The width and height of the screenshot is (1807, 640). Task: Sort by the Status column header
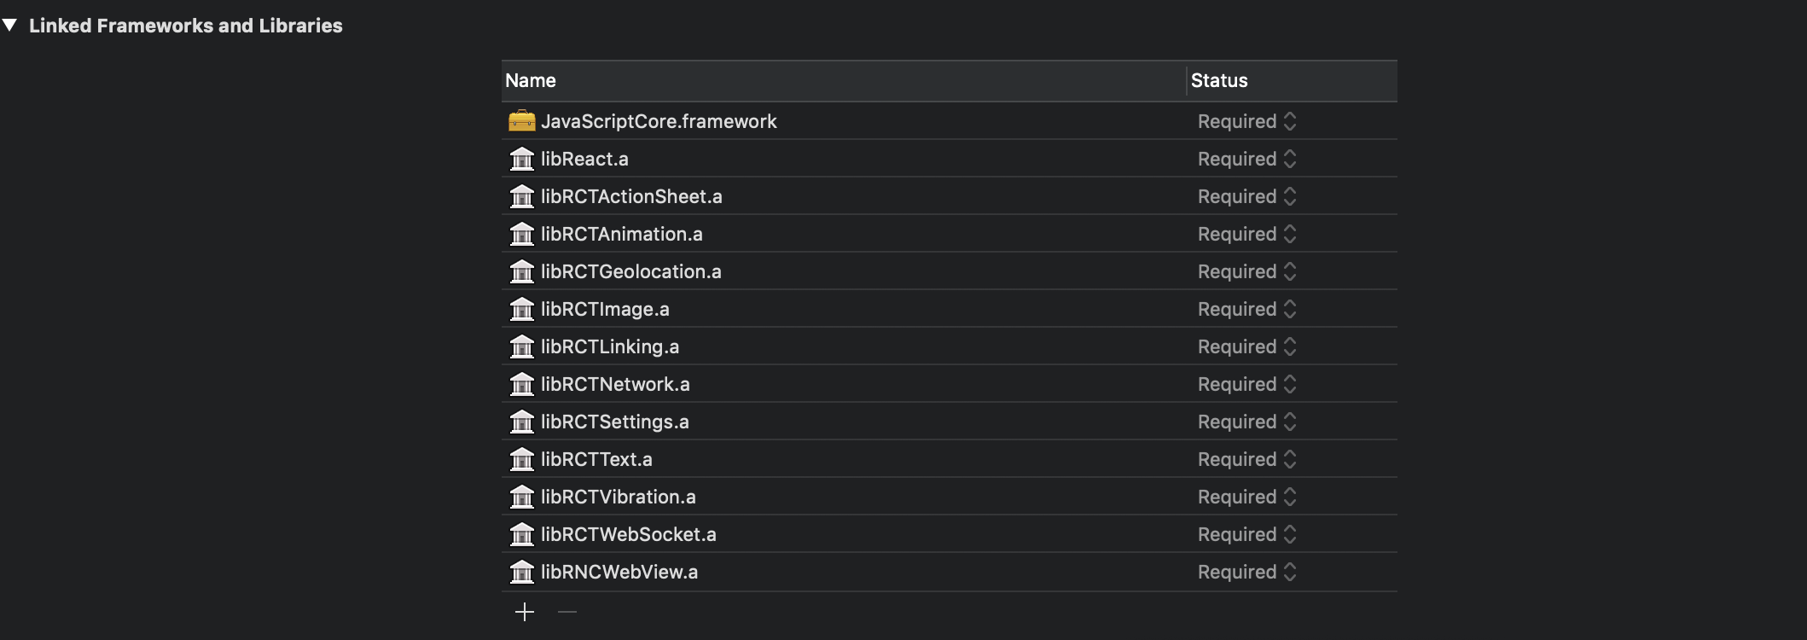(x=1293, y=81)
